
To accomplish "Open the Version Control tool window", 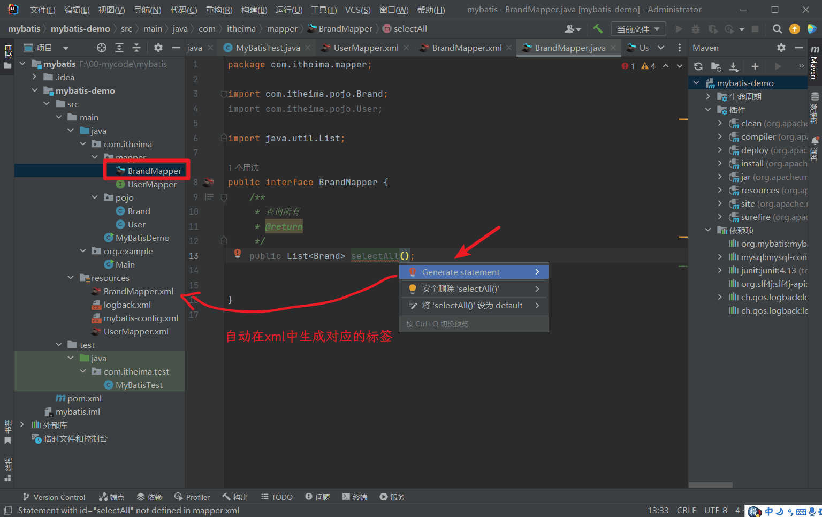I will [x=54, y=497].
